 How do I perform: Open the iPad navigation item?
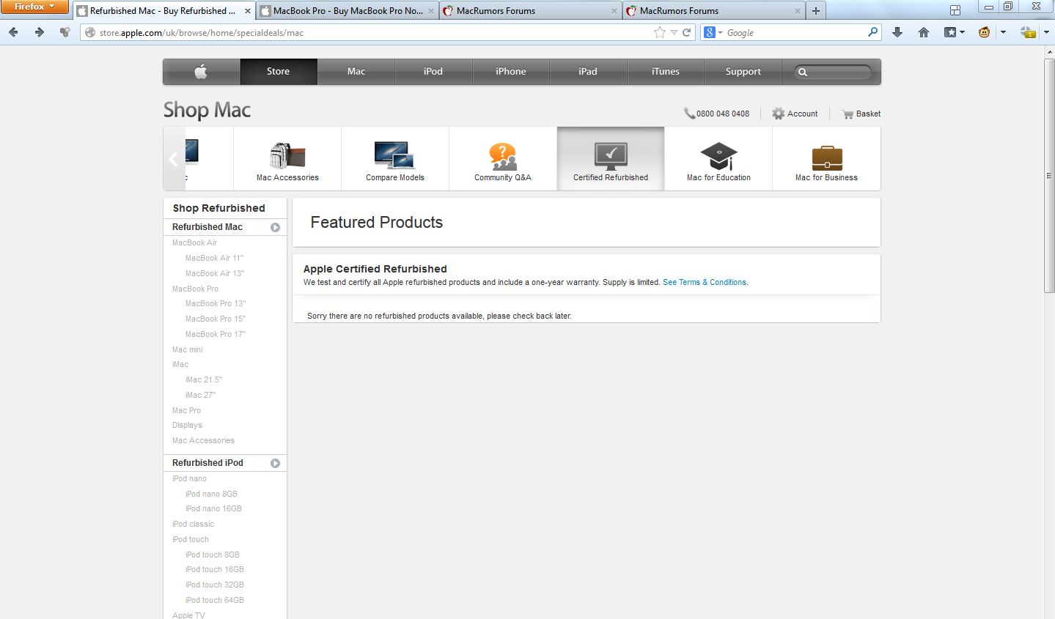(588, 71)
